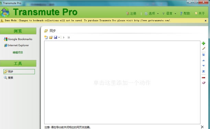The width and height of the screenshot is (210, 129).
Task: Click the 浏览 section header
Action: click(18, 31)
